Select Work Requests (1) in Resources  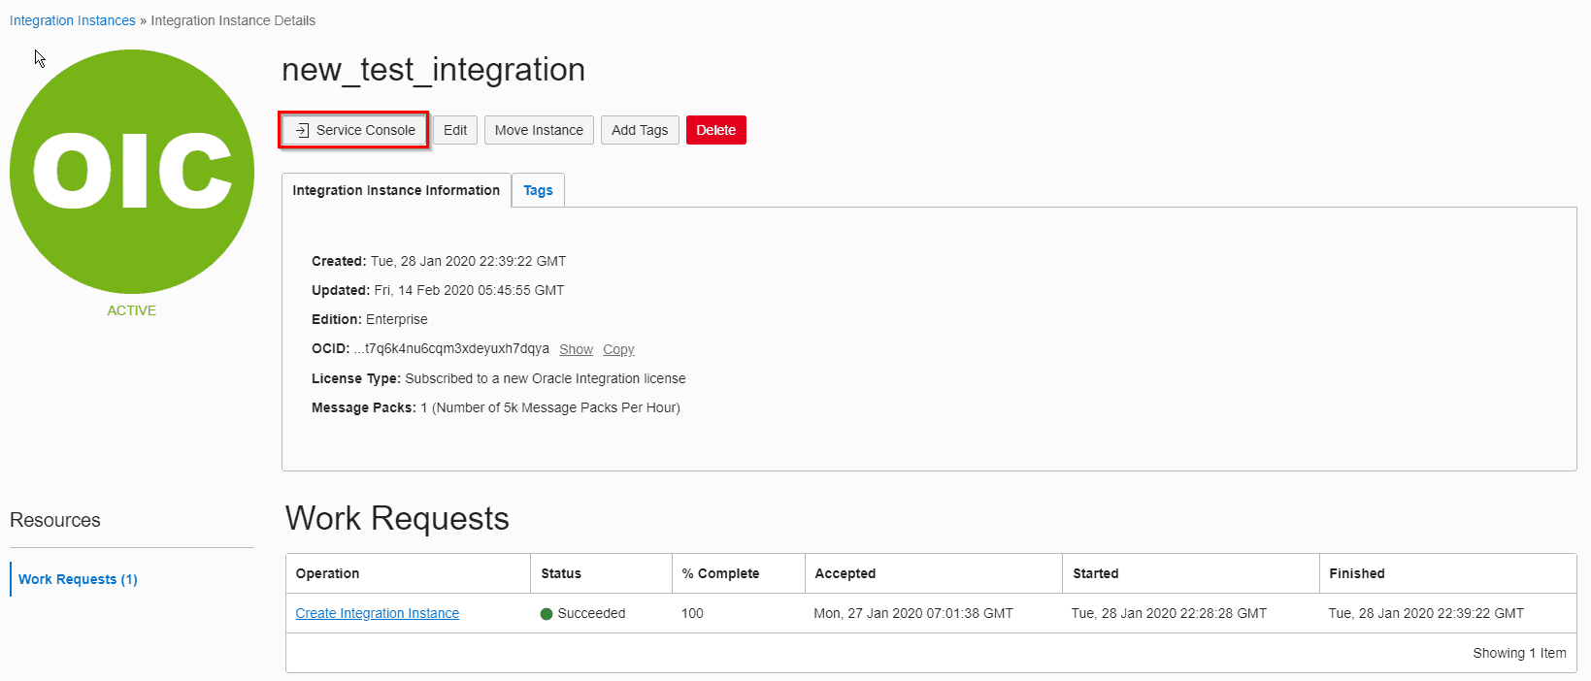click(78, 579)
